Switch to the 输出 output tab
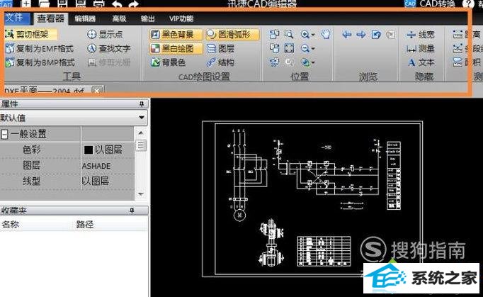The height and width of the screenshot is (297, 483). pos(147,19)
